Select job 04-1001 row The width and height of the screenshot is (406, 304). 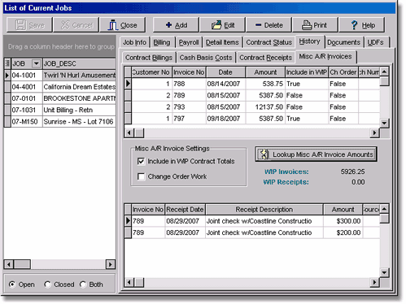point(60,76)
